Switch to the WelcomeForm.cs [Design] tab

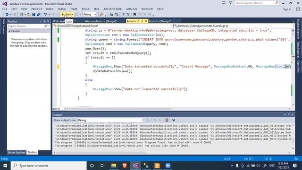click(x=101, y=21)
